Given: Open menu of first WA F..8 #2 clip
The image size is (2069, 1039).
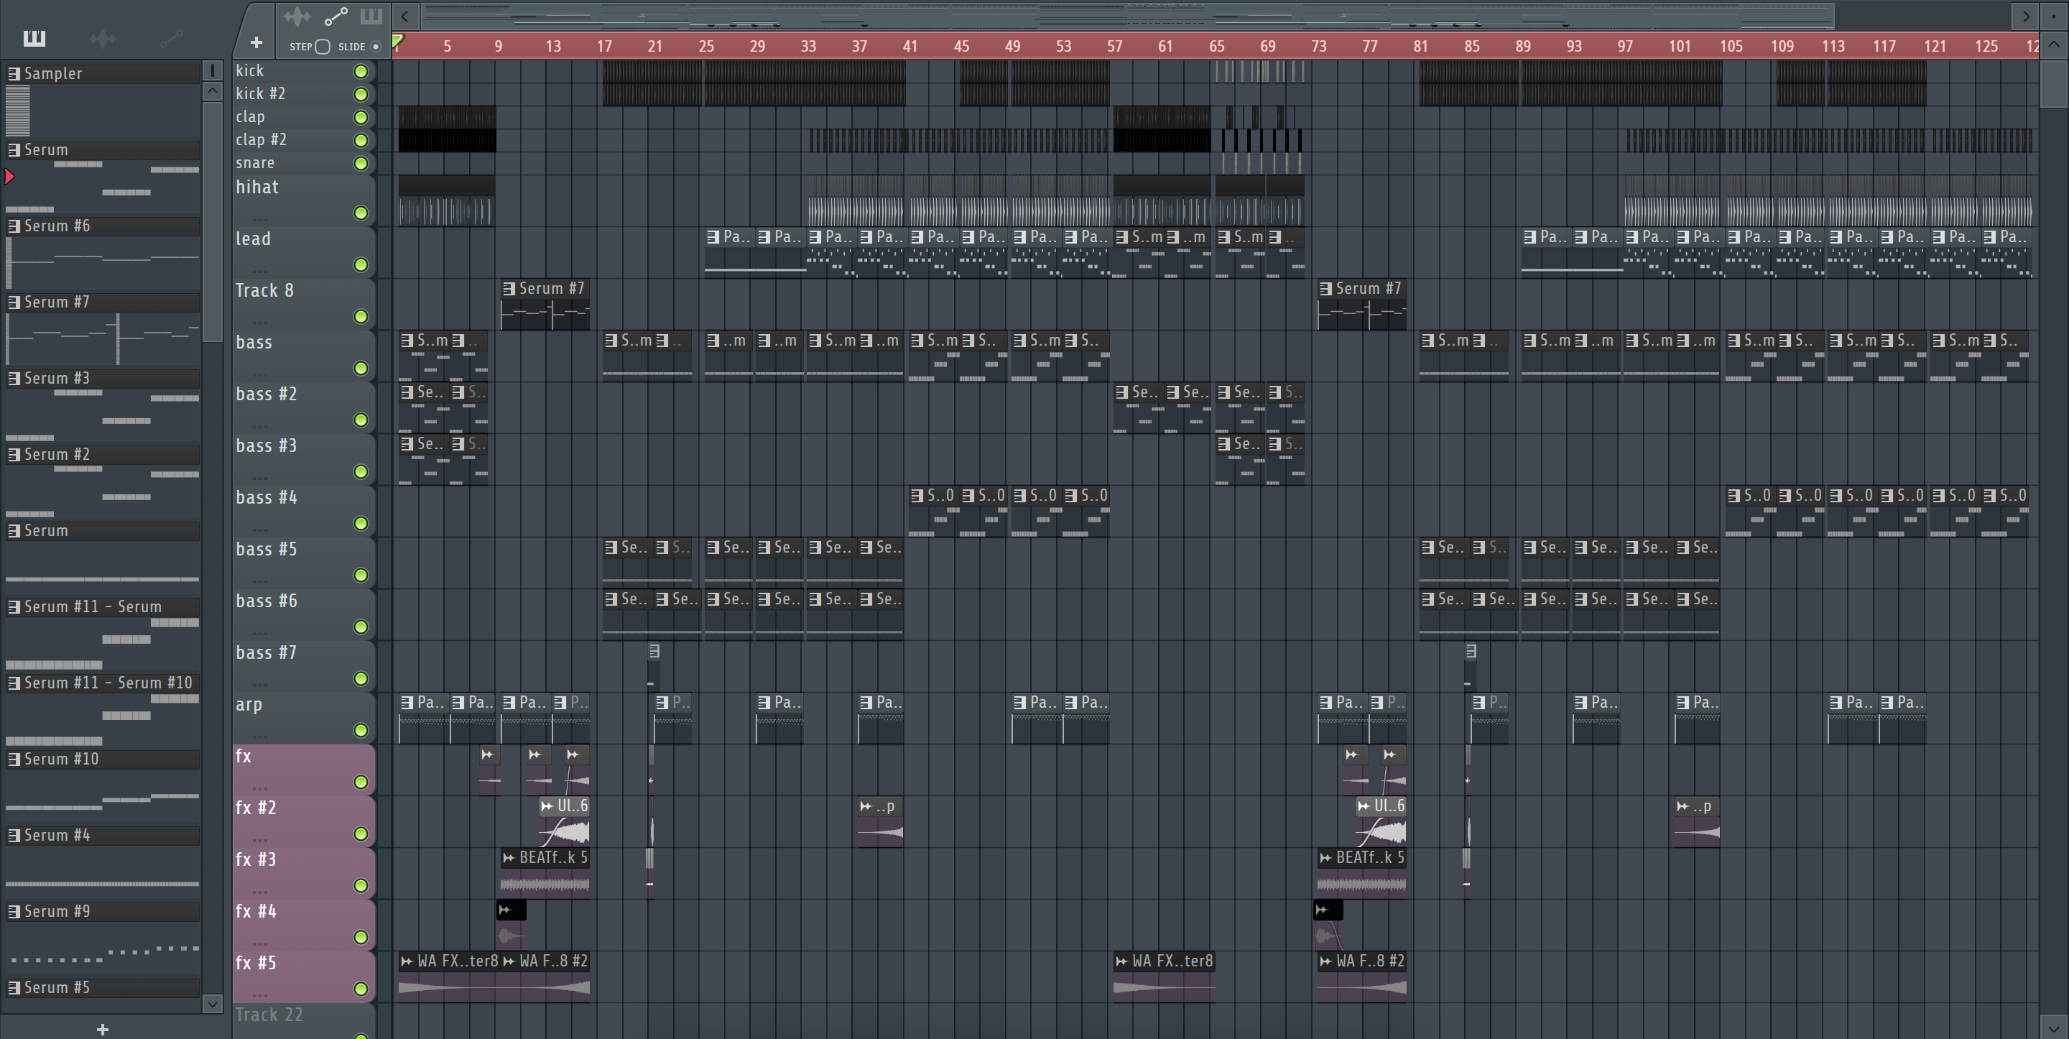Looking at the screenshot, I should point(509,962).
